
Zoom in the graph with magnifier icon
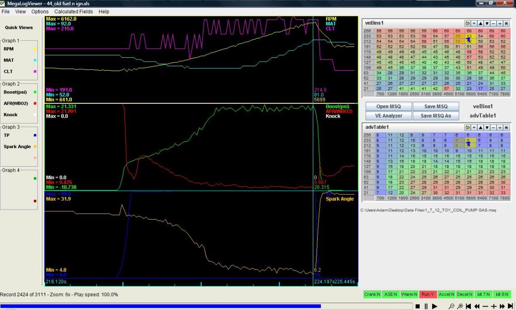[460, 306]
